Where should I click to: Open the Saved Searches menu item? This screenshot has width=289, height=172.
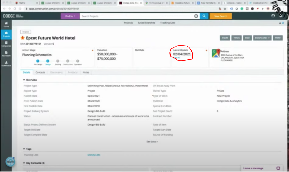pos(146,23)
